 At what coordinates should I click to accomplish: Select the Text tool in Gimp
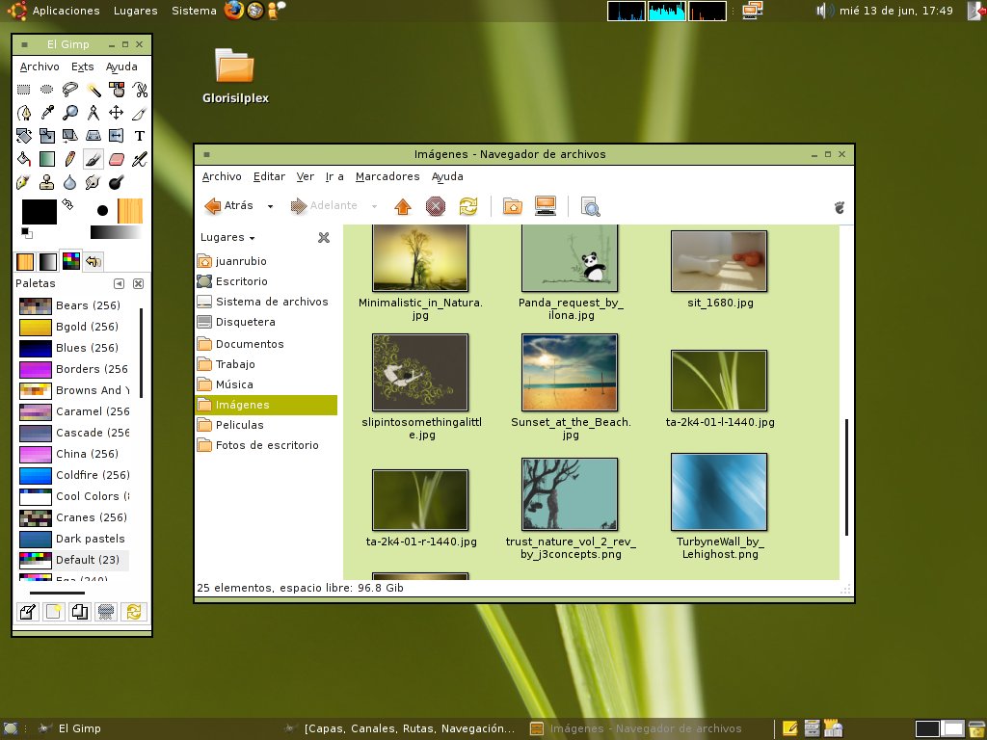[140, 136]
